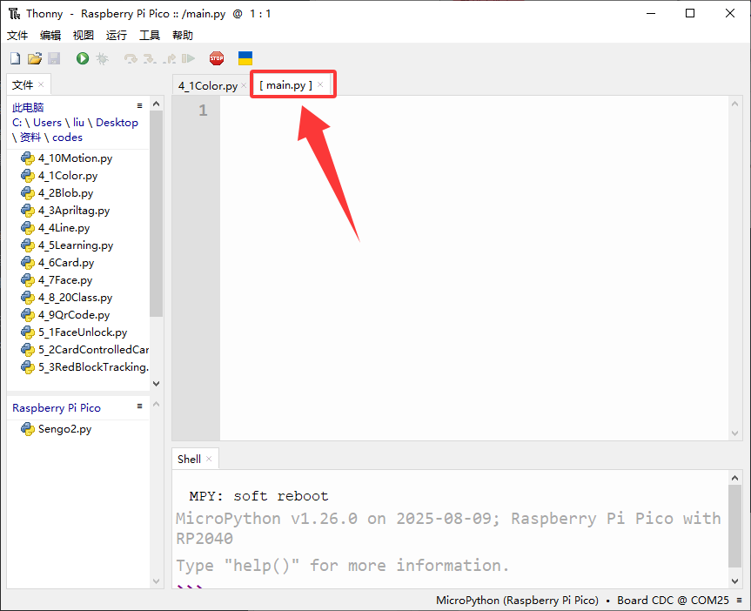Close the main.py tab

[320, 84]
